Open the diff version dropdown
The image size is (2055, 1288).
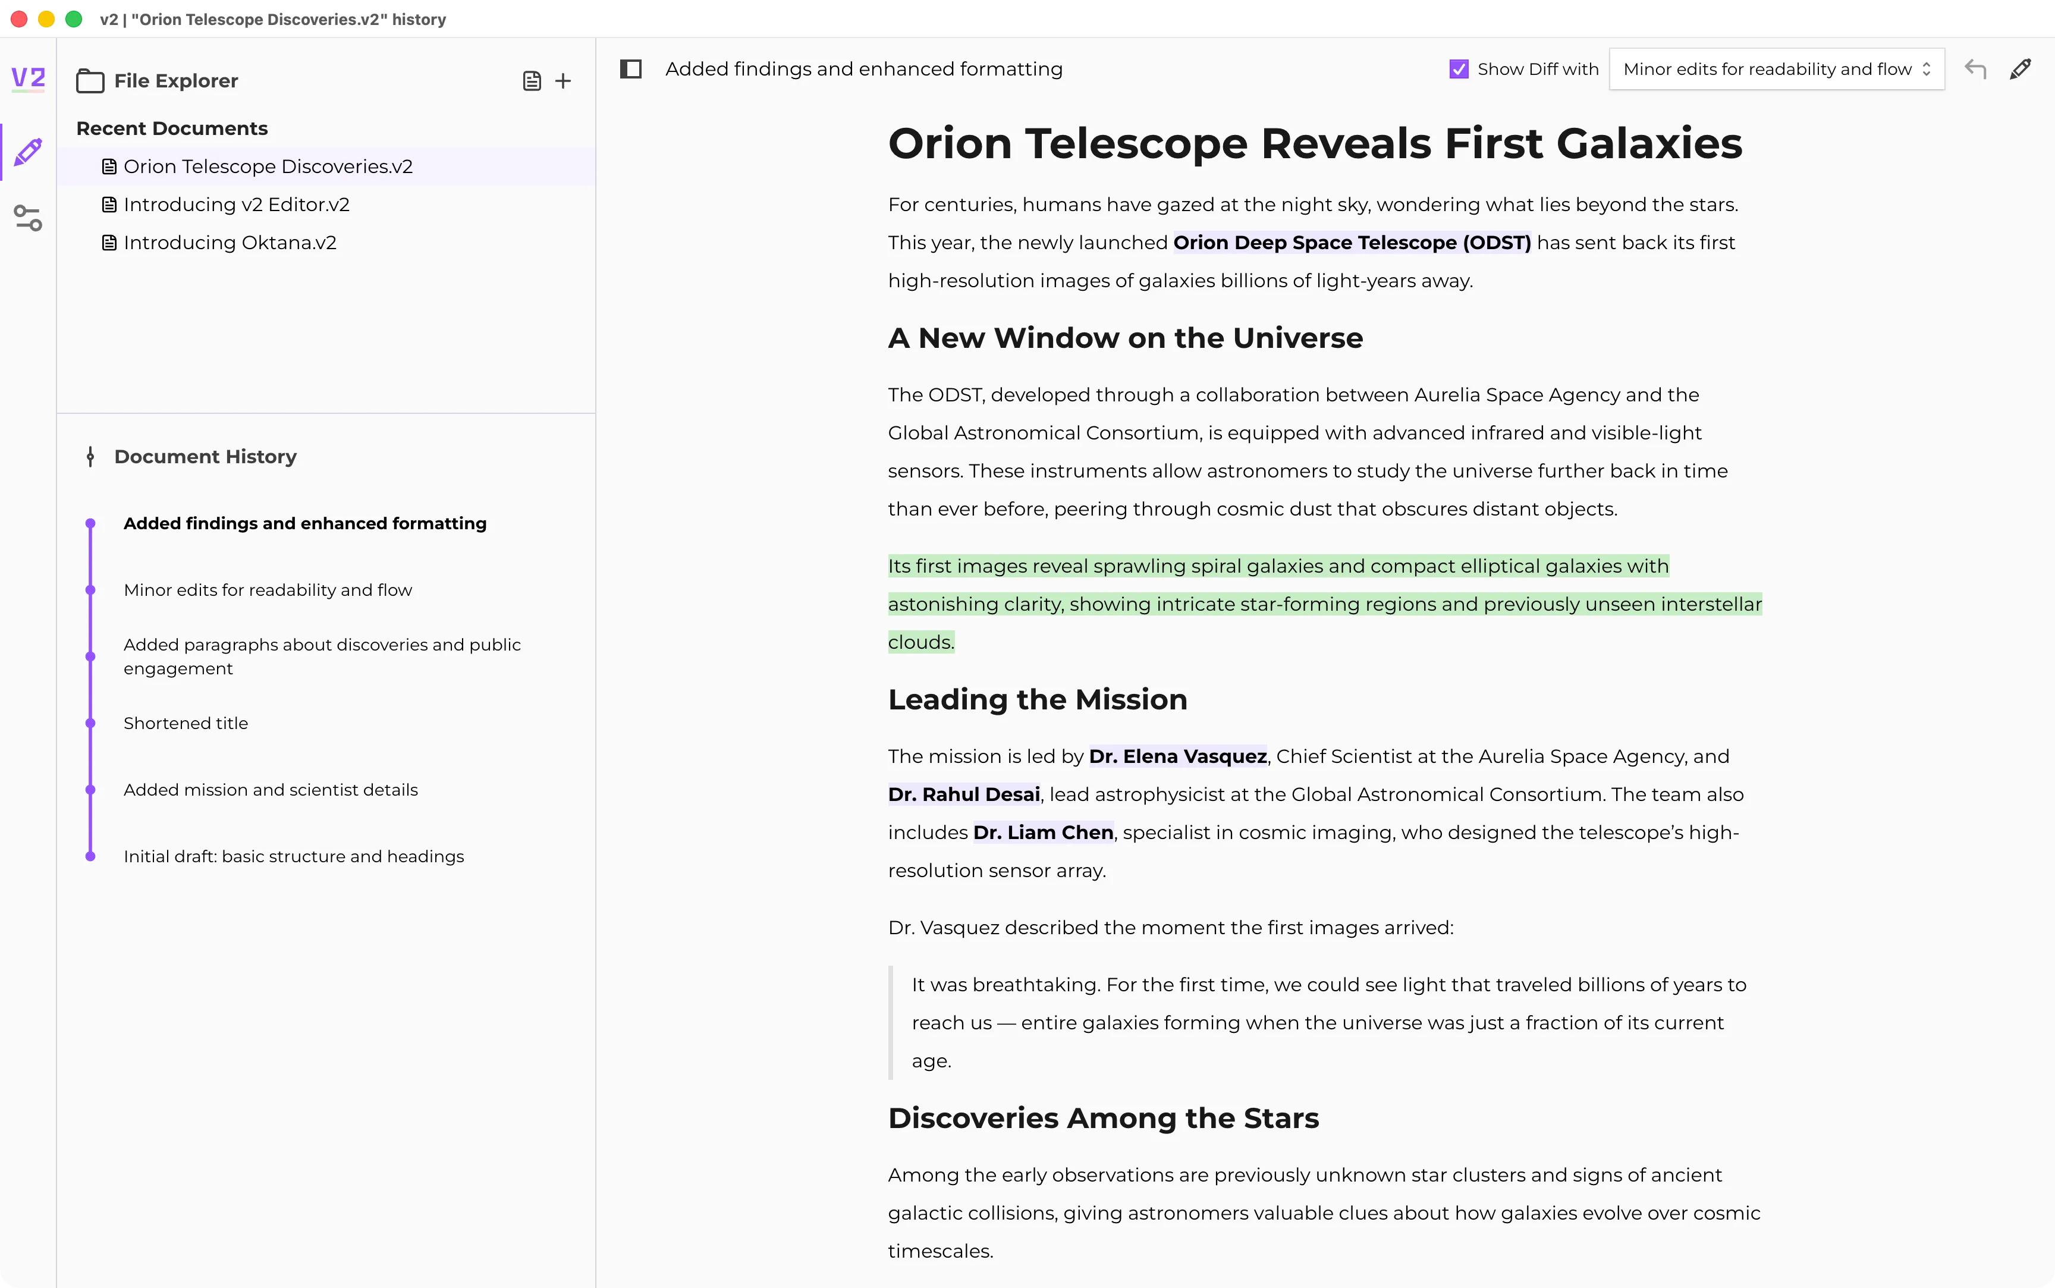[x=1776, y=69]
